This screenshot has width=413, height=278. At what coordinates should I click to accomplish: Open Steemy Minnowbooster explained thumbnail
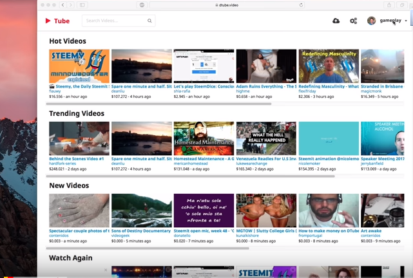click(79, 66)
